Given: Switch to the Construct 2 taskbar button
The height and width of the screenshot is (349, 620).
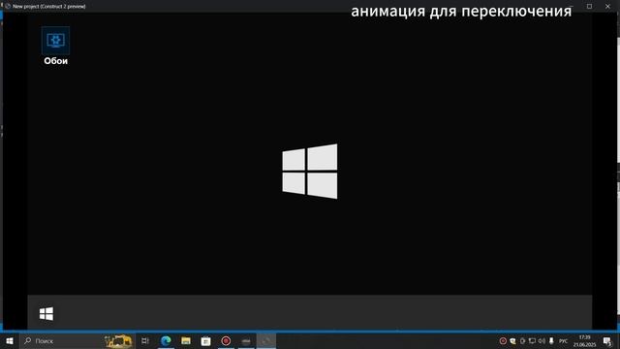Looking at the screenshot, I should 266,340.
